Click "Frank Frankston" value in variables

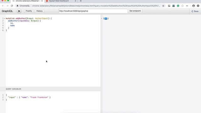tap(39, 97)
